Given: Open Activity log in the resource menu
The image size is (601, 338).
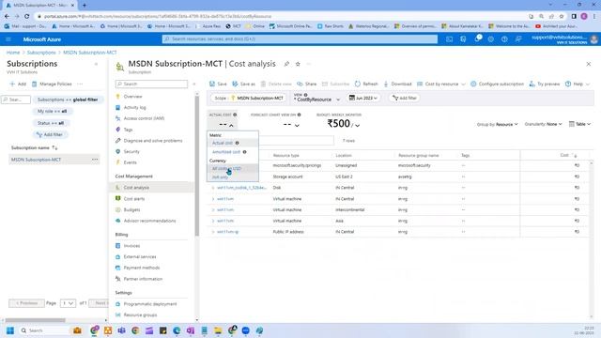Looking at the screenshot, I should click(x=134, y=108).
